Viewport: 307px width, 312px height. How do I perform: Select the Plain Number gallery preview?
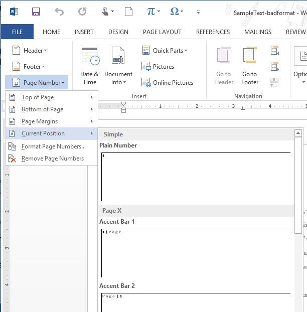tap(196, 177)
